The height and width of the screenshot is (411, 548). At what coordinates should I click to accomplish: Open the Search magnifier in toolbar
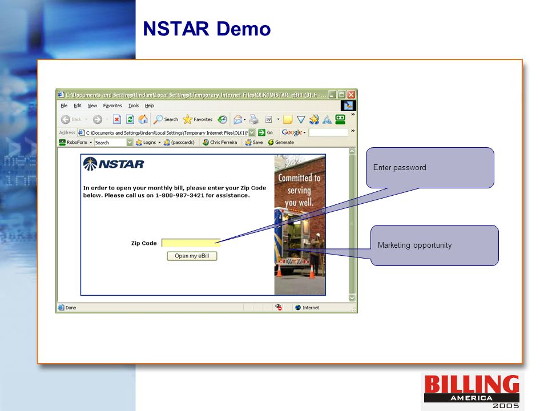tap(166, 119)
